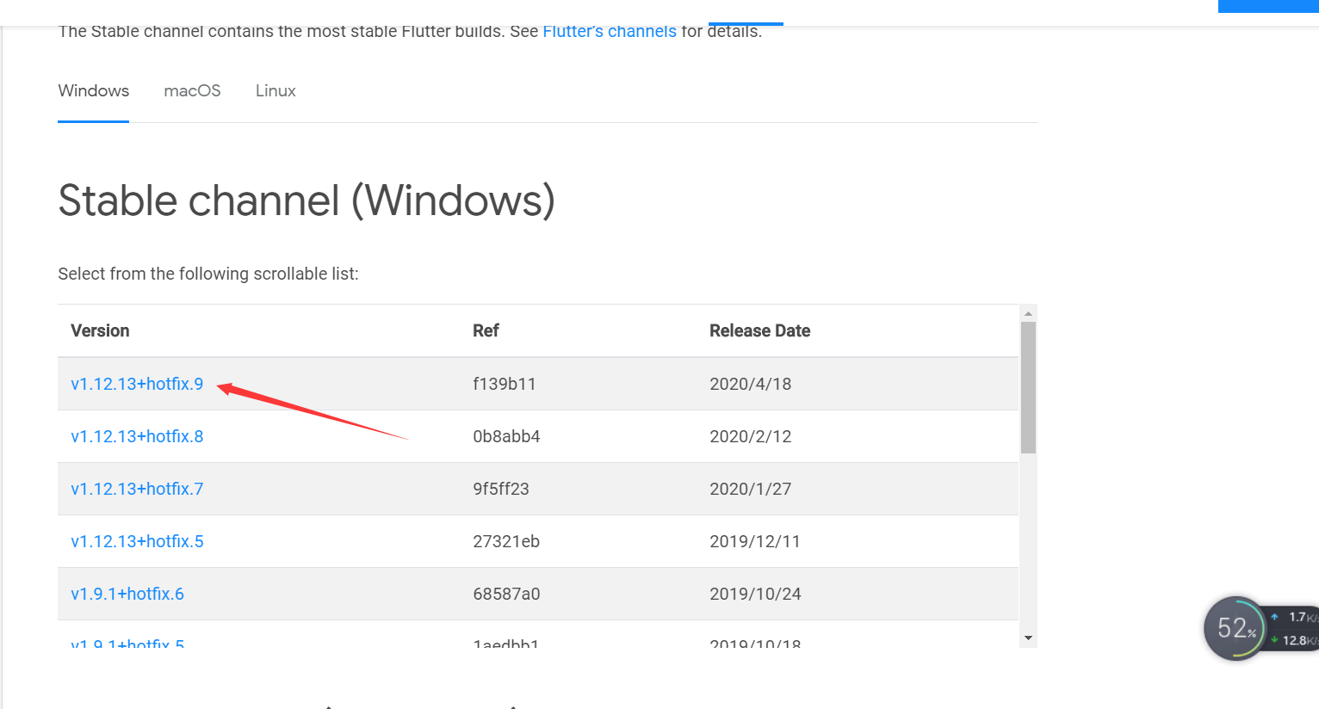Click the Version column header
Image resolution: width=1319 pixels, height=709 pixels.
(x=100, y=330)
